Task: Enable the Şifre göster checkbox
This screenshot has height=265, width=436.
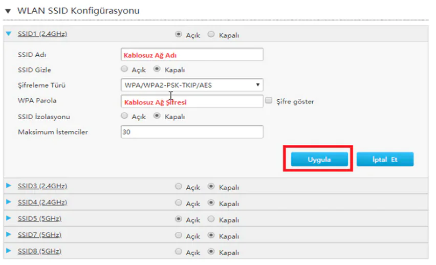Action: click(269, 101)
